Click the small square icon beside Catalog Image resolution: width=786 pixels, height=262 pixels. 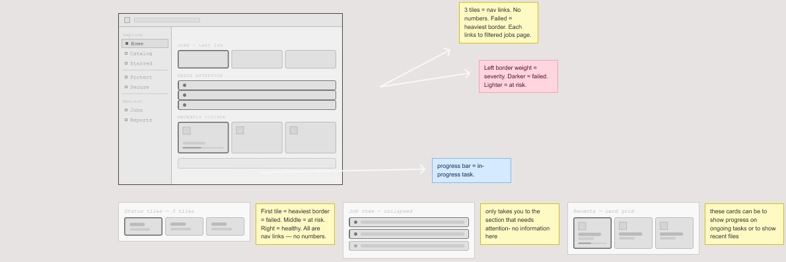pos(126,53)
